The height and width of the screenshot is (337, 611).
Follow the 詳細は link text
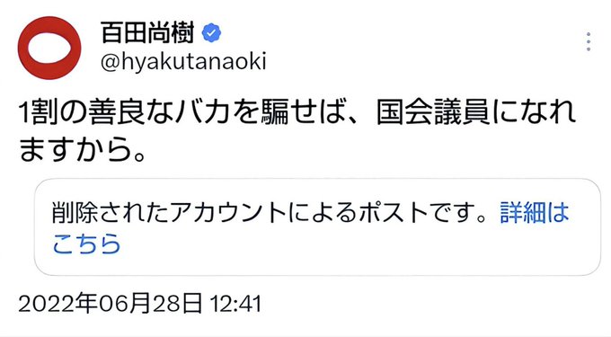[535, 213]
